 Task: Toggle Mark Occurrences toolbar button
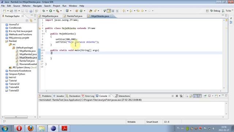[x=109, y=11]
